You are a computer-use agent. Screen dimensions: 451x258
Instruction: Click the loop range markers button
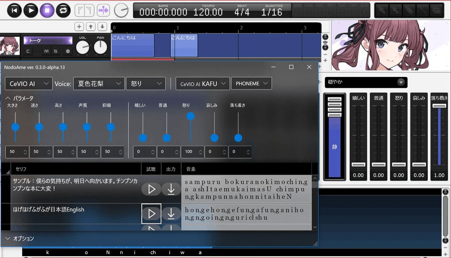[85, 10]
